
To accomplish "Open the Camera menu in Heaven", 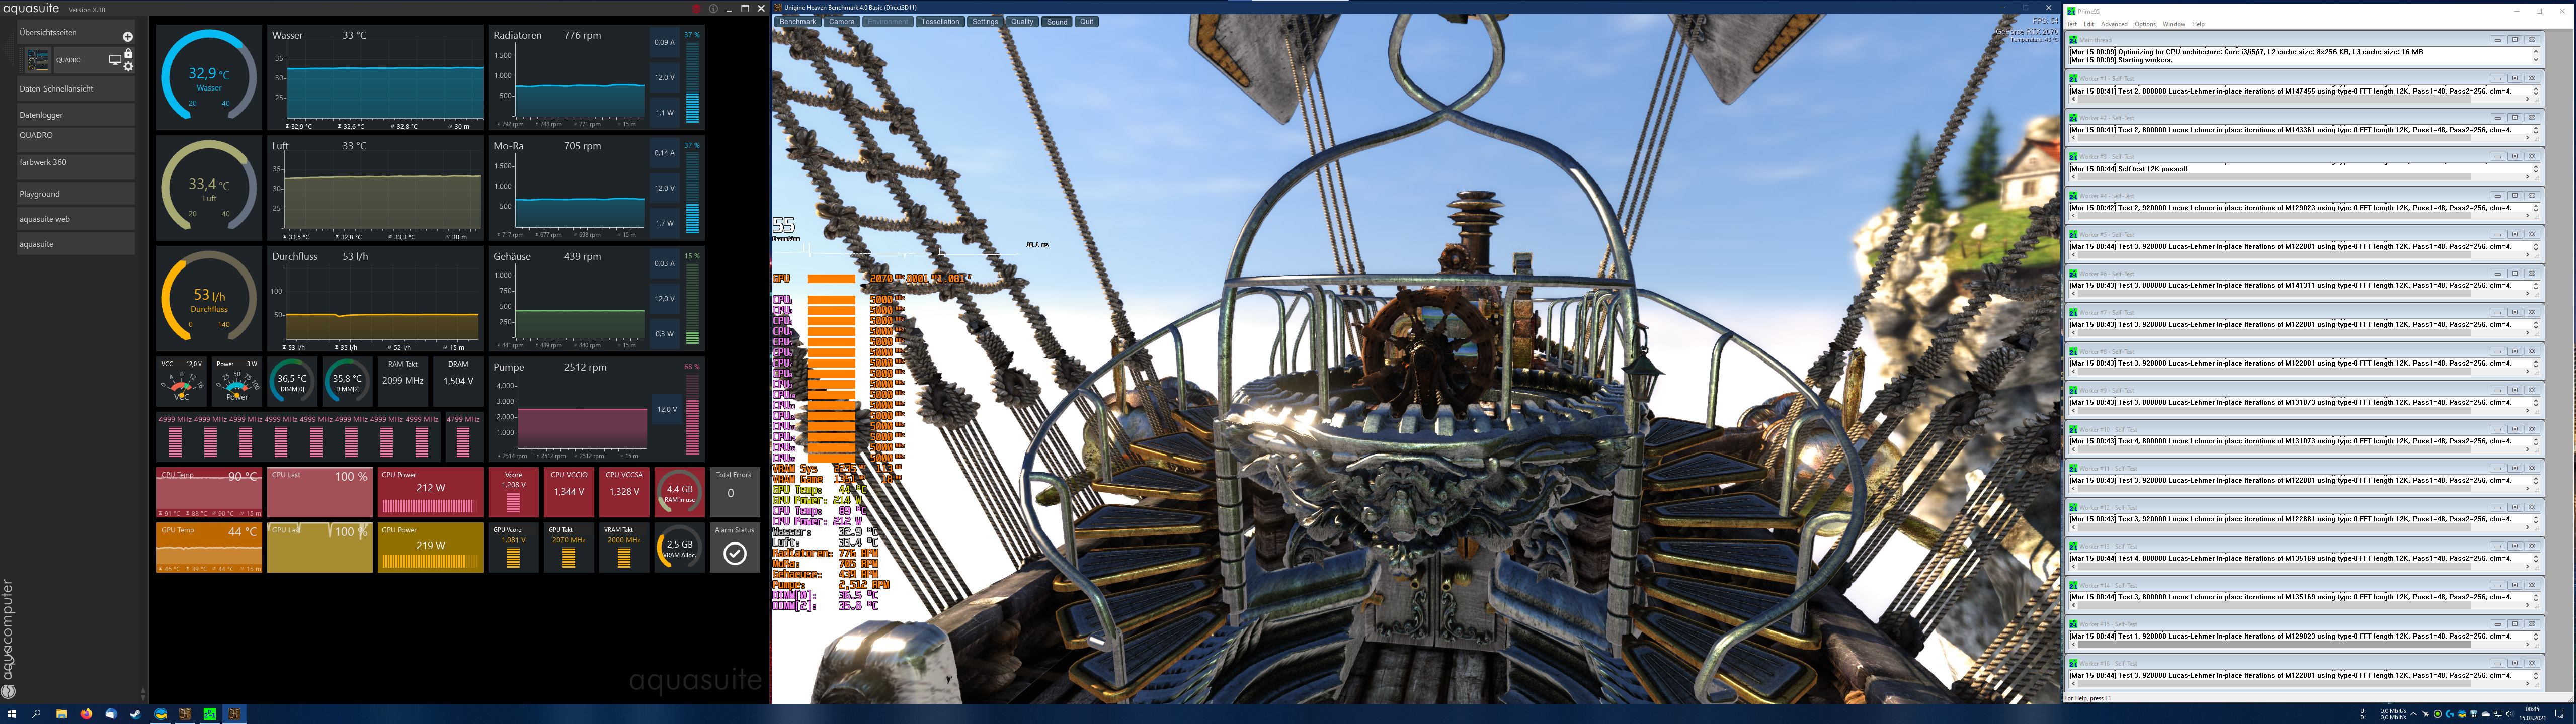I will (842, 21).
